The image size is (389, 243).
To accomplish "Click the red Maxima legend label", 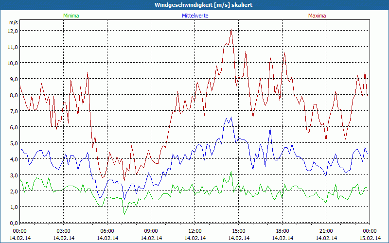I will click(317, 16).
